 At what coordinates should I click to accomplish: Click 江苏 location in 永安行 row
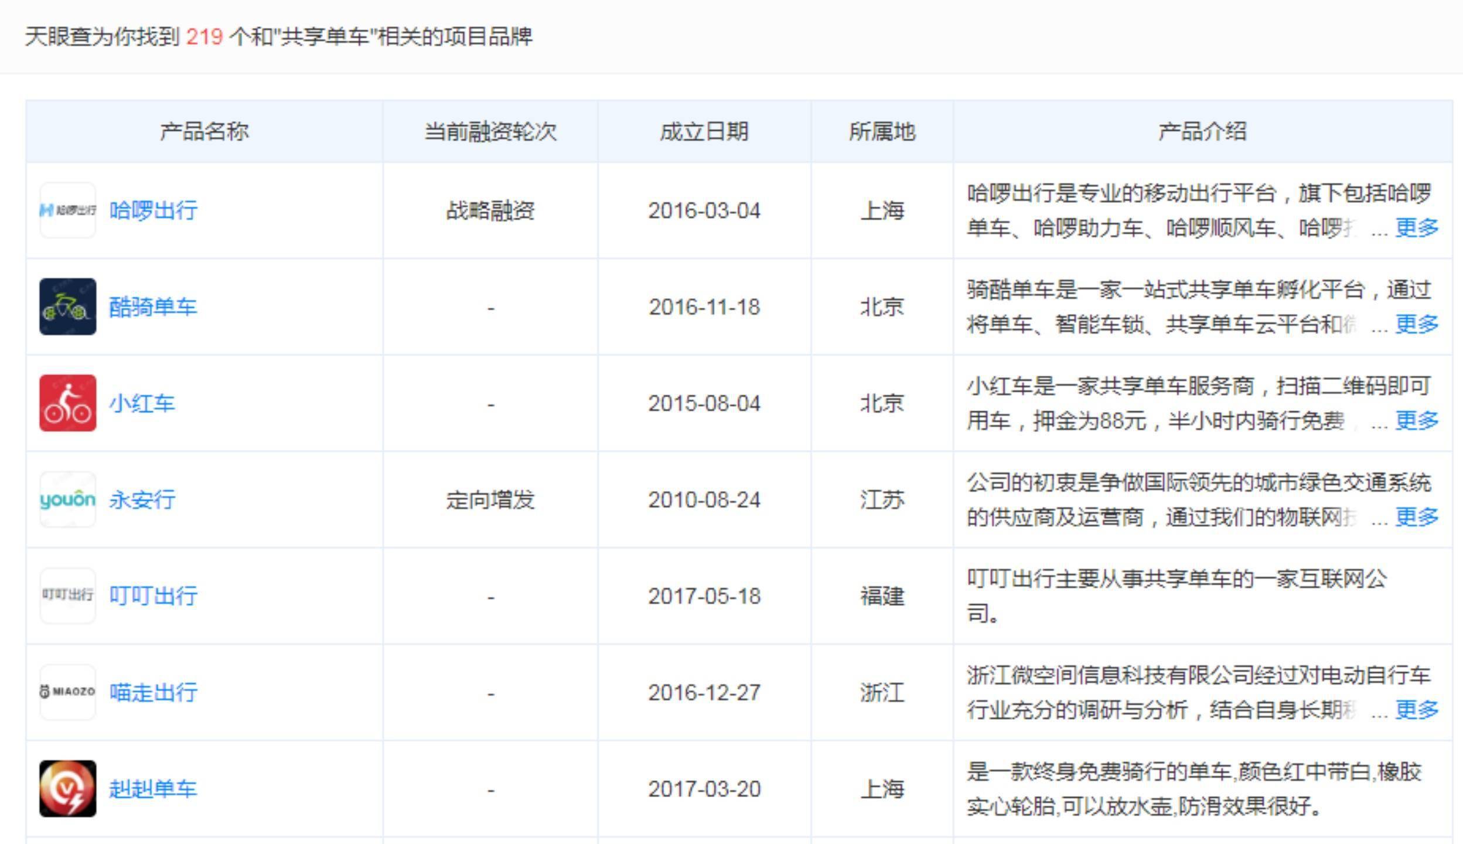pos(882,500)
